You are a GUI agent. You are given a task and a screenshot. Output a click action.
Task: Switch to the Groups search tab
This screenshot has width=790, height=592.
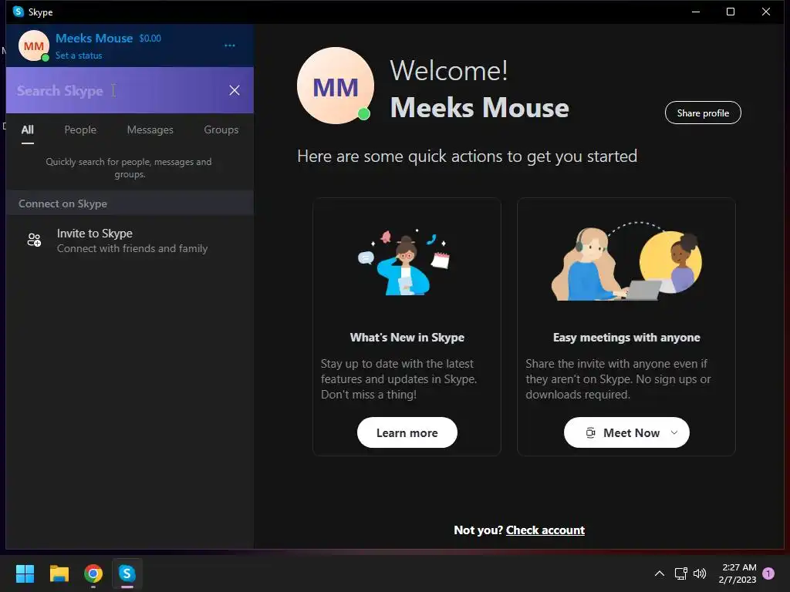(x=221, y=129)
